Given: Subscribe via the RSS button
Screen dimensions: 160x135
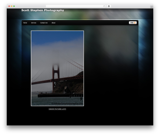Looking at the screenshot, I should click(x=133, y=23).
